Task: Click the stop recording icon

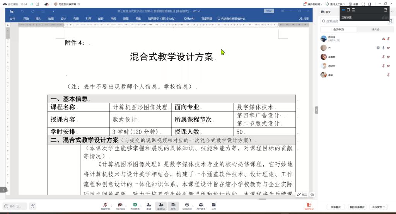Action: [x=187, y=205]
